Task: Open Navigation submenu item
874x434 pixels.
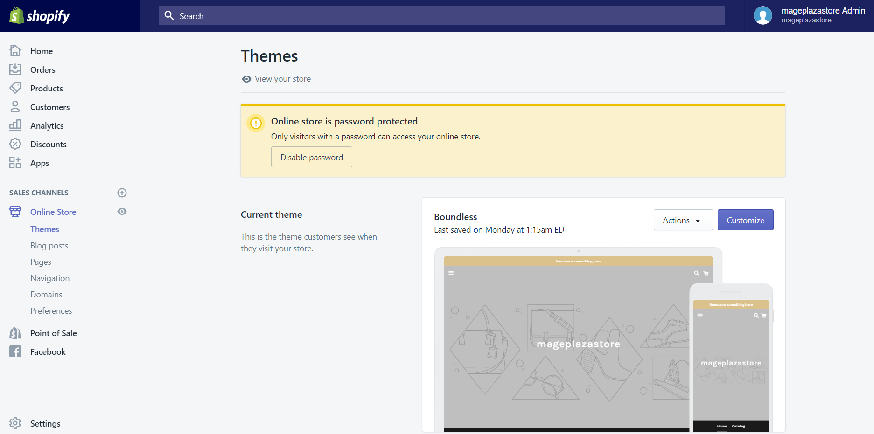Action: (50, 278)
